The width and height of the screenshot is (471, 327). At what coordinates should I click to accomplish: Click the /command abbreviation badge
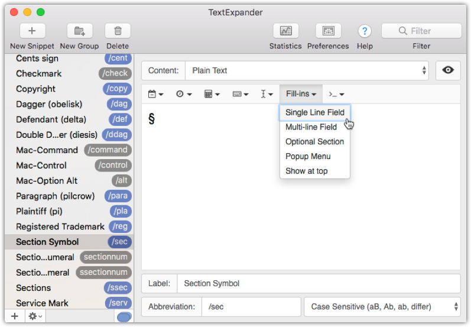[108, 150]
